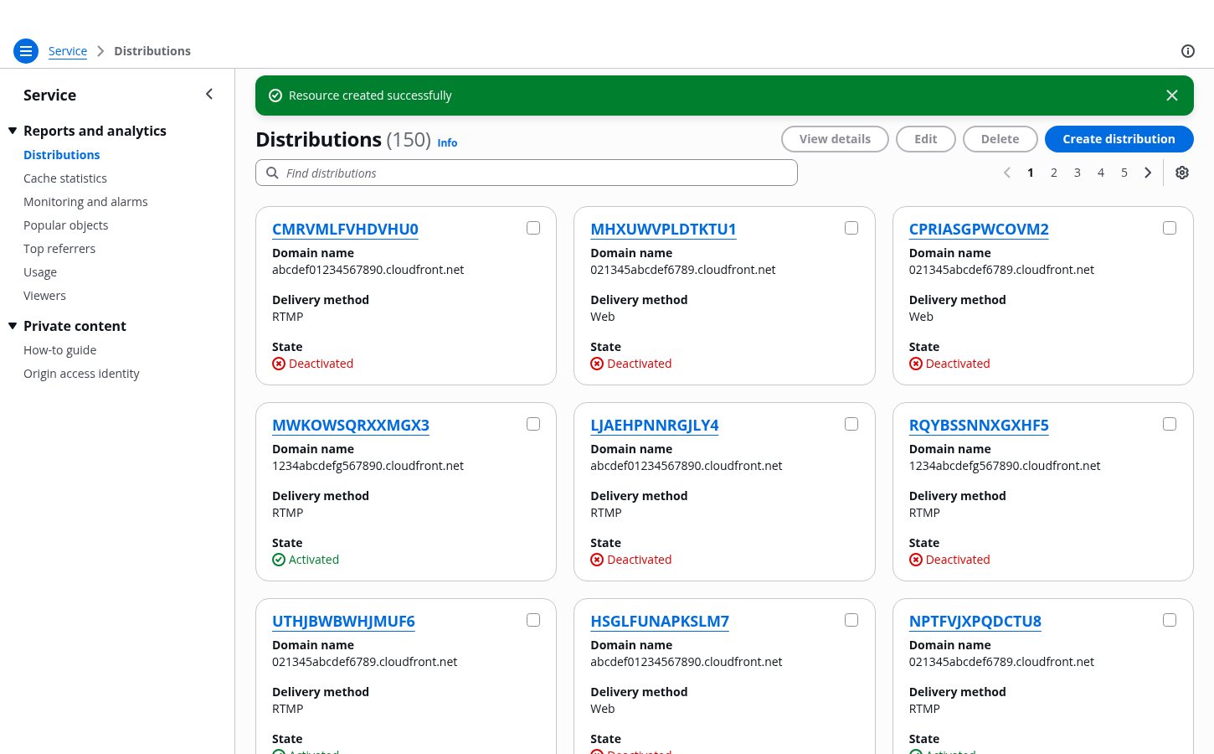1214x754 pixels.
Task: Select the CMRVMLFVHDVHU0 distribution checkbox
Action: click(533, 228)
